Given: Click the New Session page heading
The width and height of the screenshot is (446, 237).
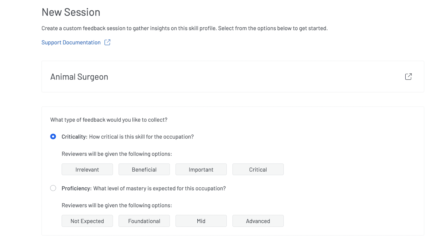Looking at the screenshot, I should [x=71, y=12].
